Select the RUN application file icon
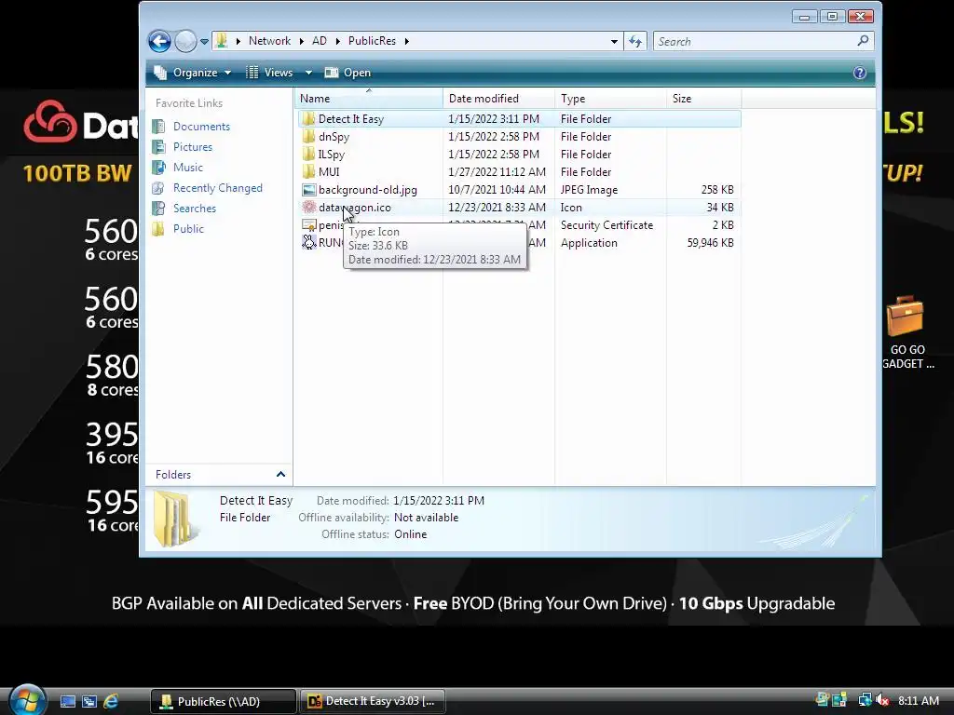 point(308,243)
